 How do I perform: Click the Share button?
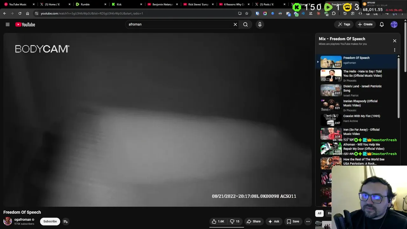(x=253, y=221)
